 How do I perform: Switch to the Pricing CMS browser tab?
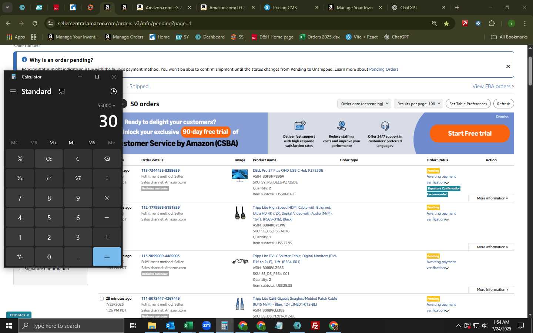(x=291, y=7)
